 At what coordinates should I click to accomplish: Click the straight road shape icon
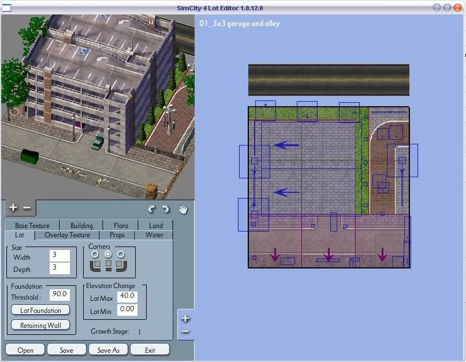[x=109, y=266]
